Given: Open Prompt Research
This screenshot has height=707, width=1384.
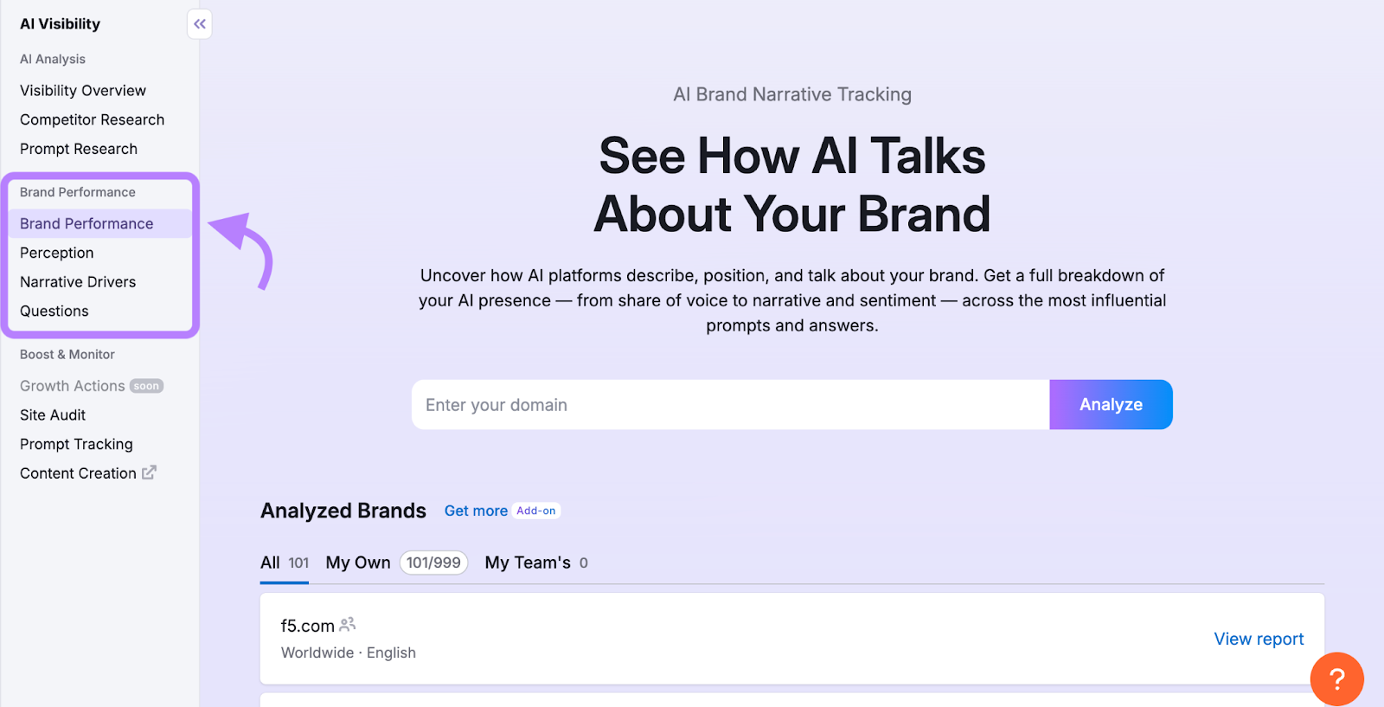Looking at the screenshot, I should click(x=79, y=149).
